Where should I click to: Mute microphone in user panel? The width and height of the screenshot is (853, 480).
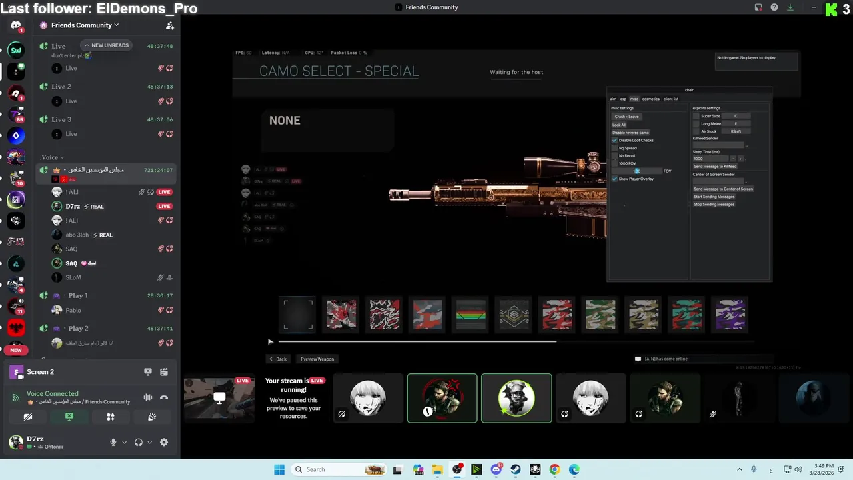pos(113,443)
